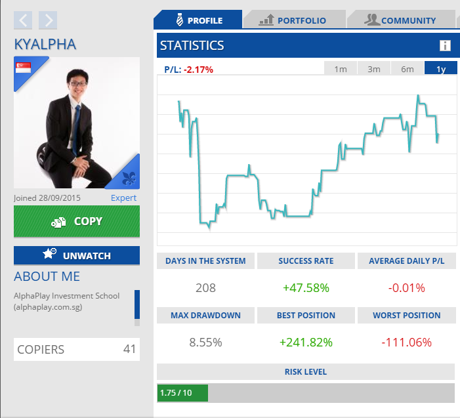Click the risk level bar

pos(306,393)
